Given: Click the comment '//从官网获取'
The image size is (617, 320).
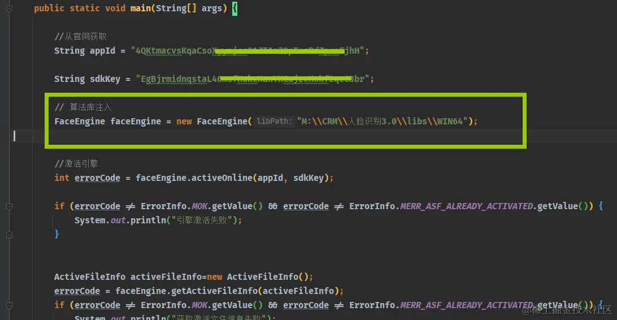Looking at the screenshot, I should tap(81, 37).
